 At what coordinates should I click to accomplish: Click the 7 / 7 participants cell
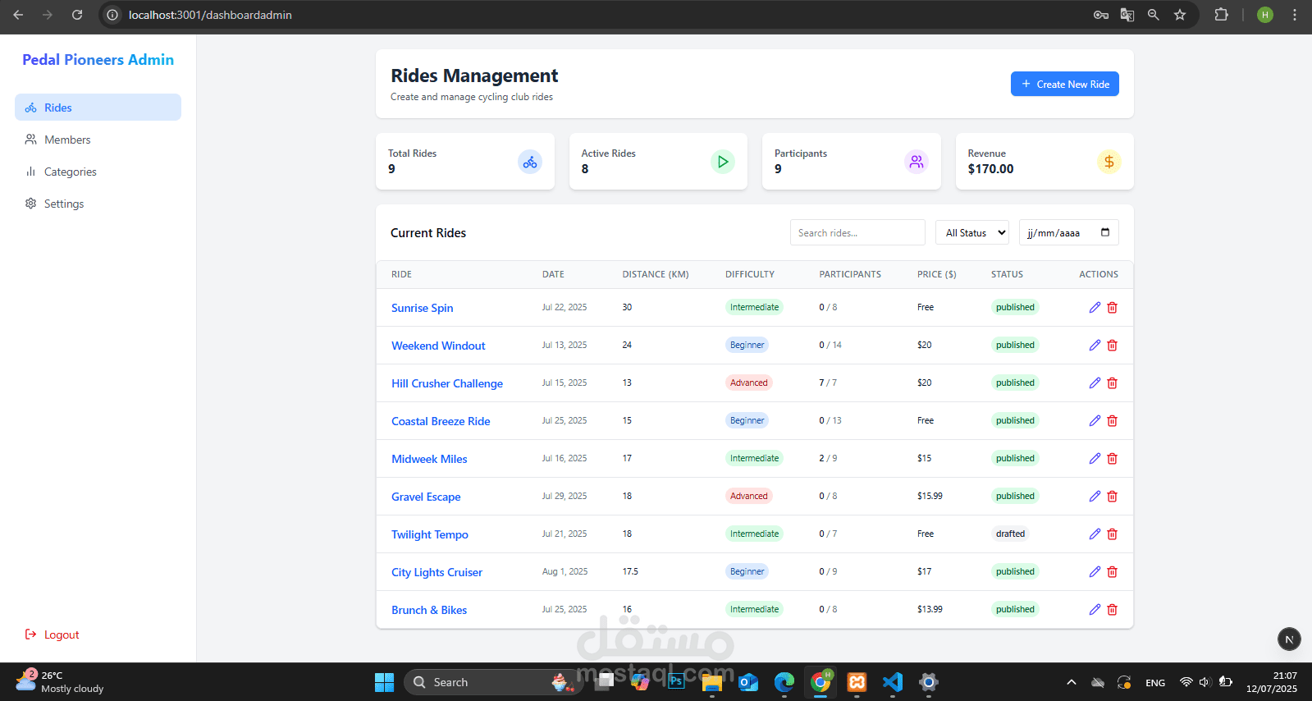coord(828,383)
